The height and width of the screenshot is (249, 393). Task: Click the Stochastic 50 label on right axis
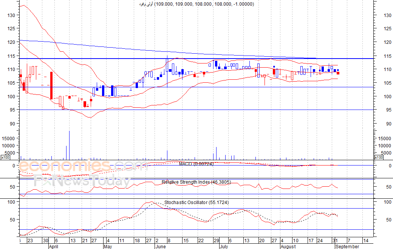[x=389, y=220]
